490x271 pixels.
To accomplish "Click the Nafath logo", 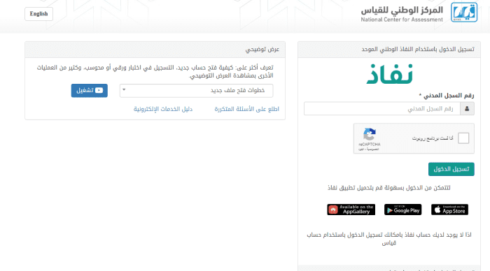I will click(389, 74).
